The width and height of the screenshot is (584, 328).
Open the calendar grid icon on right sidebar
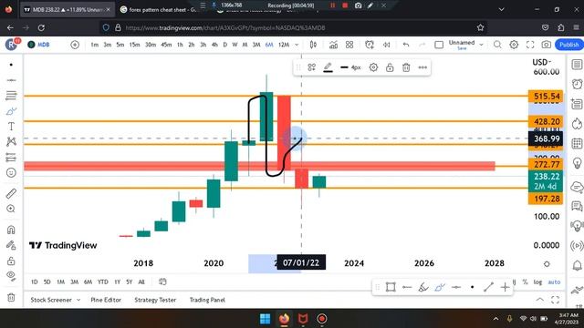click(x=577, y=143)
